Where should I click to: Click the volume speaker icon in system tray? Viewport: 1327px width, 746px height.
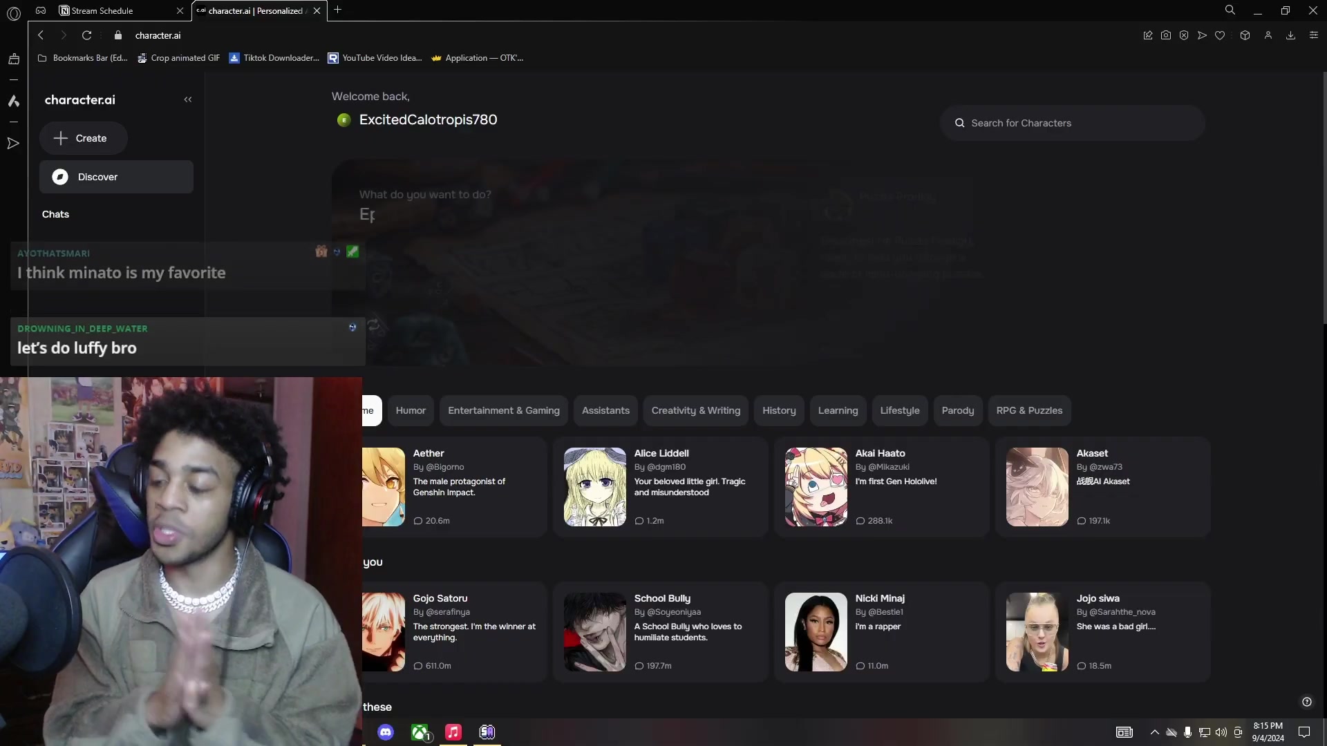tap(1221, 732)
